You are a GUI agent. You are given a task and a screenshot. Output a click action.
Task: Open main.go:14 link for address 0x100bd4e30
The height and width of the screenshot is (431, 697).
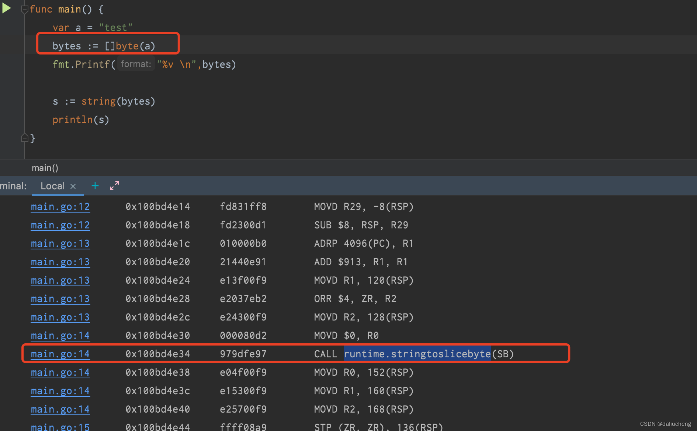(x=60, y=336)
